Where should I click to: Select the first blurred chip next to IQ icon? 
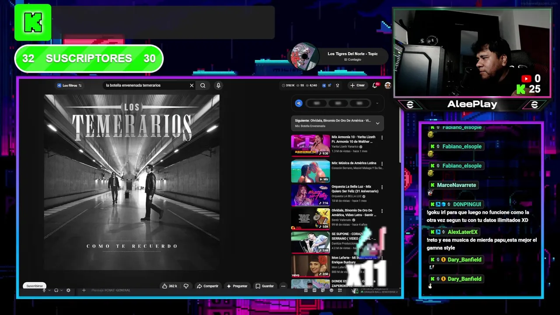[317, 103]
